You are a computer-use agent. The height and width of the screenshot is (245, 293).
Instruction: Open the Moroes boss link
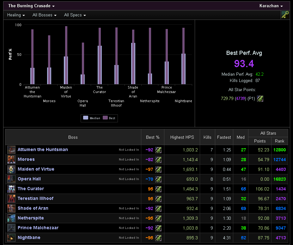coord(26,160)
